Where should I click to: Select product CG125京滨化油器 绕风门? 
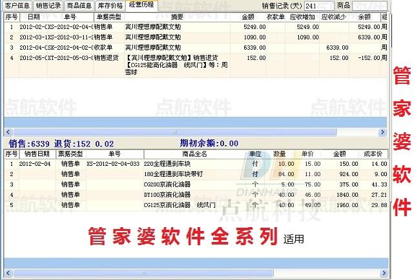point(180,205)
